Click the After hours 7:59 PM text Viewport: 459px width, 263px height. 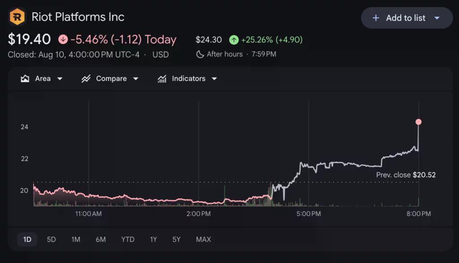point(242,54)
